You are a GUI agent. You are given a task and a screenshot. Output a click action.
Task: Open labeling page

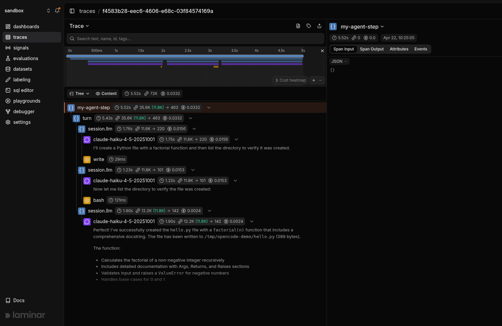(x=32, y=80)
